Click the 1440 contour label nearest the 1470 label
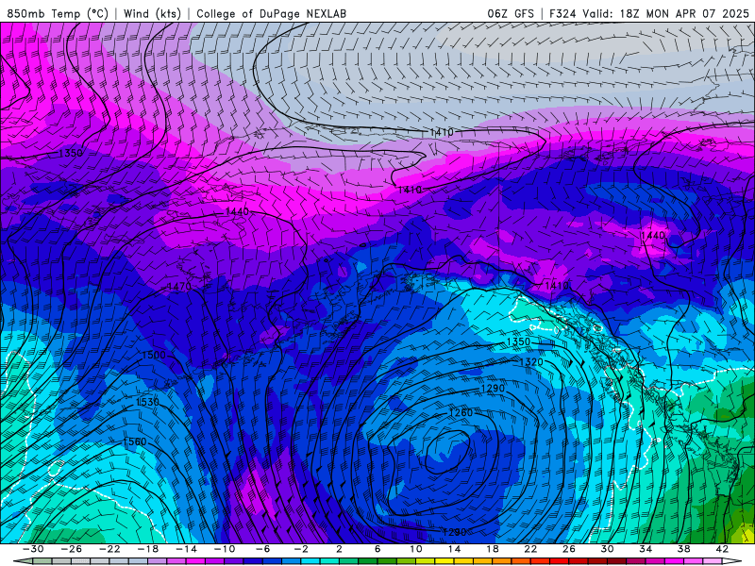 click(x=238, y=211)
